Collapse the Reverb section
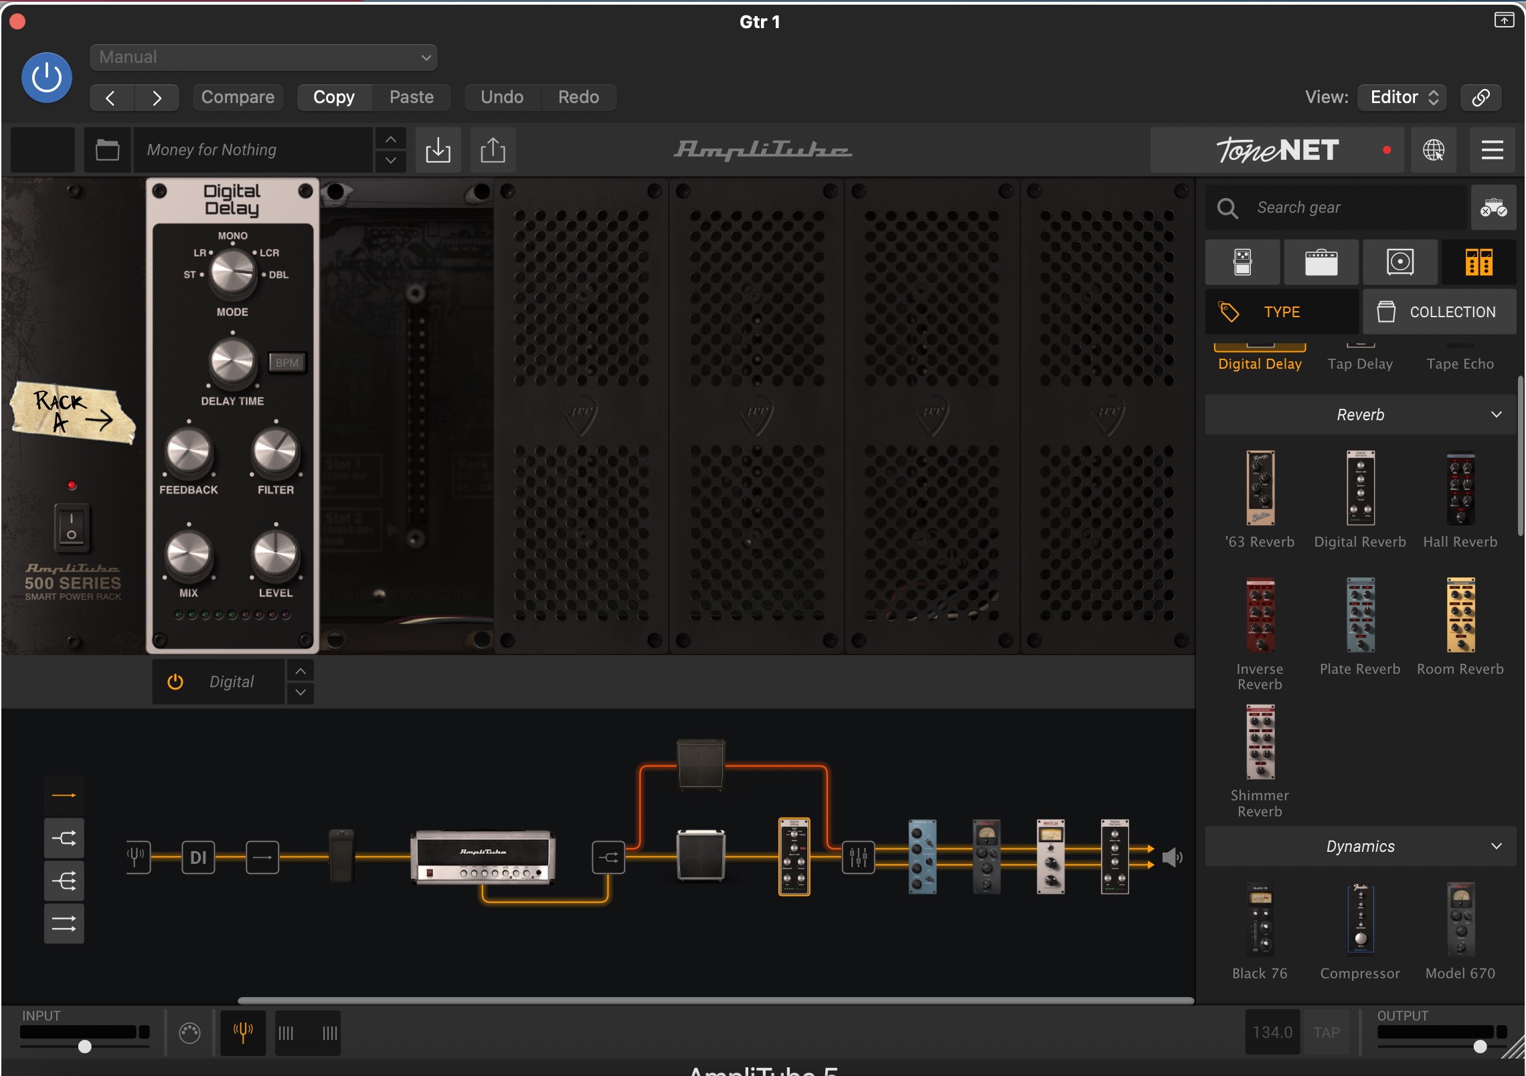The height and width of the screenshot is (1076, 1526). [x=1361, y=415]
